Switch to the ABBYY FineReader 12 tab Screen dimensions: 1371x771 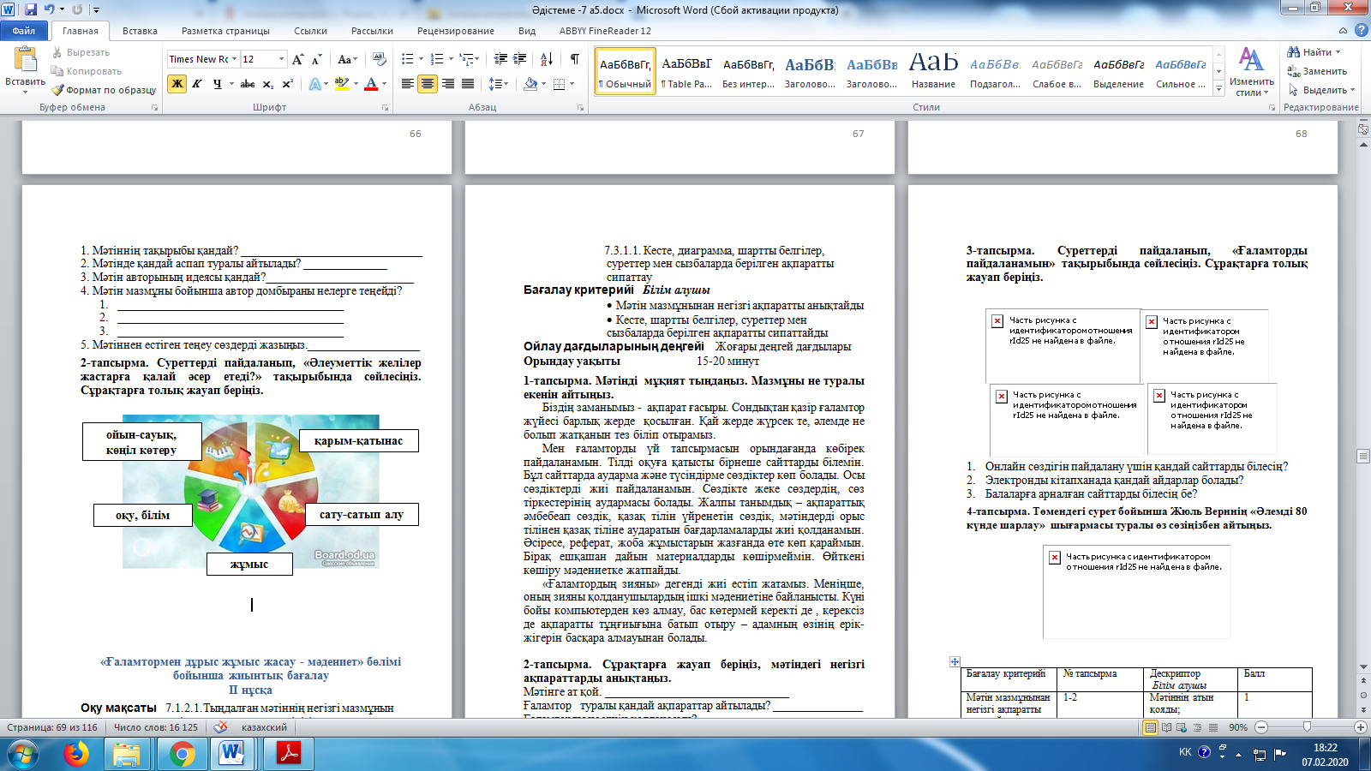tap(605, 31)
